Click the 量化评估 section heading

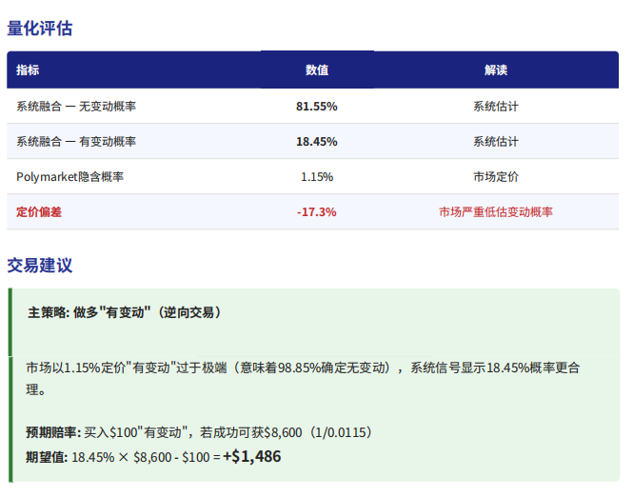pos(40,29)
